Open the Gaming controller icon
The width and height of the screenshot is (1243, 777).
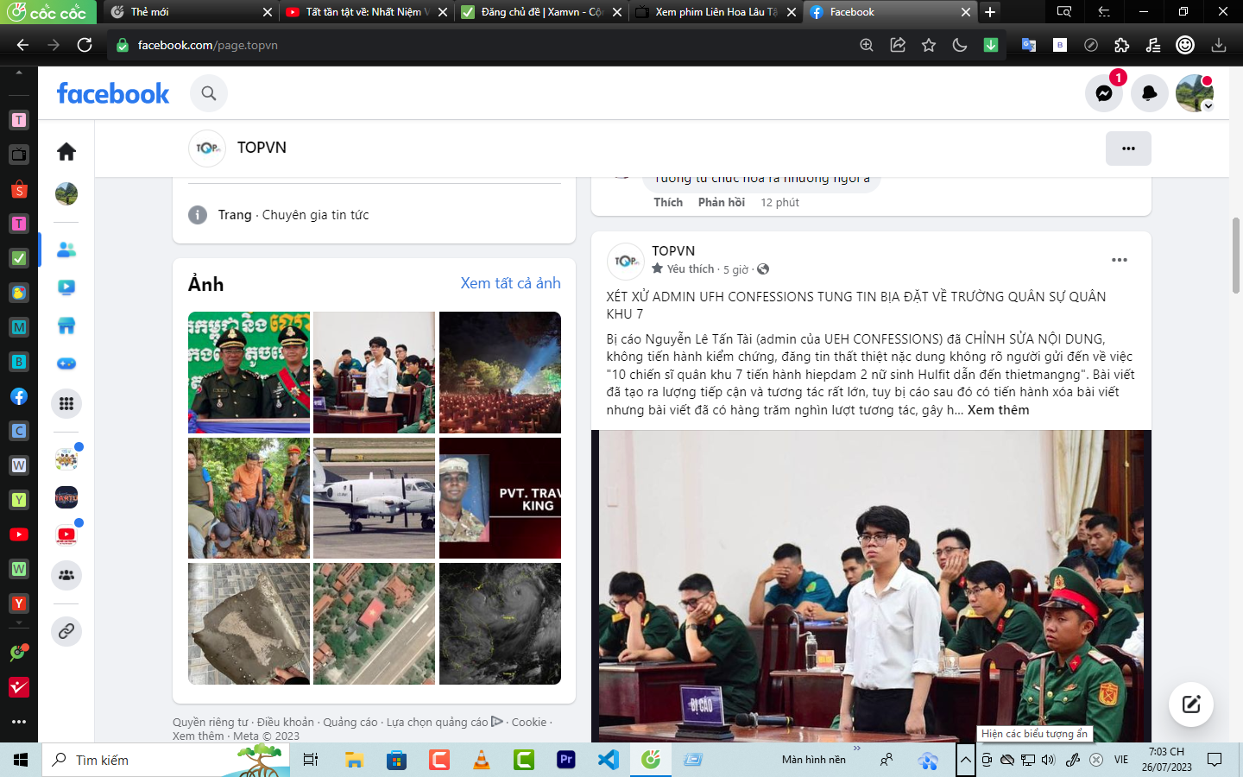(66, 363)
